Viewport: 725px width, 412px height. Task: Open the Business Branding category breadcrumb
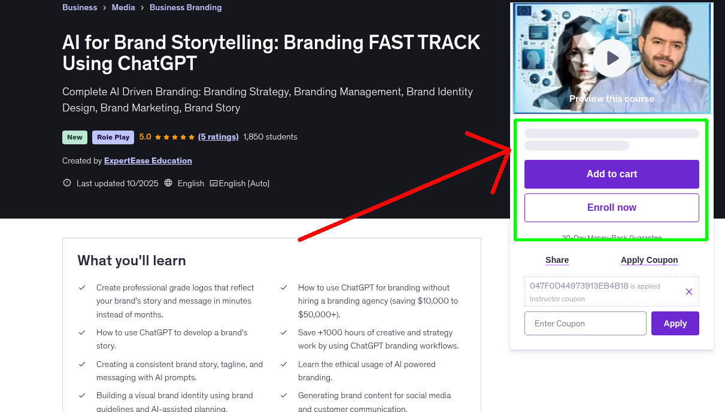[186, 7]
